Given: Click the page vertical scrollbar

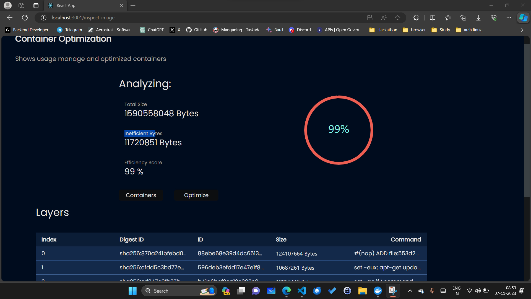Looking at the screenshot, I should tap(527, 119).
